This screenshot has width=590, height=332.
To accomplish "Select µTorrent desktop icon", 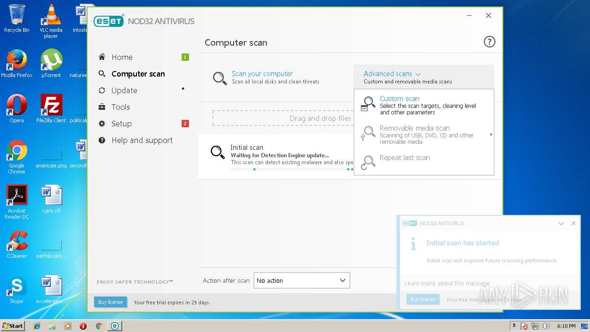I will coord(51,64).
